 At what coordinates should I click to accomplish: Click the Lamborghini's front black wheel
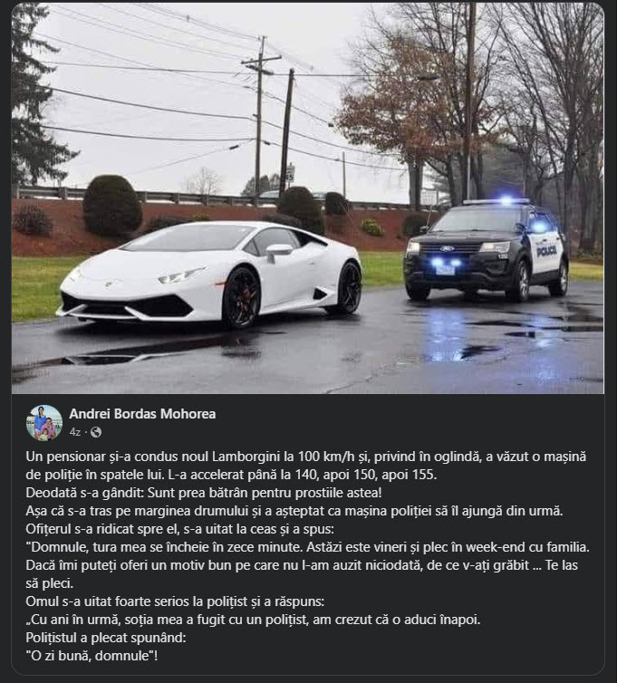240,298
